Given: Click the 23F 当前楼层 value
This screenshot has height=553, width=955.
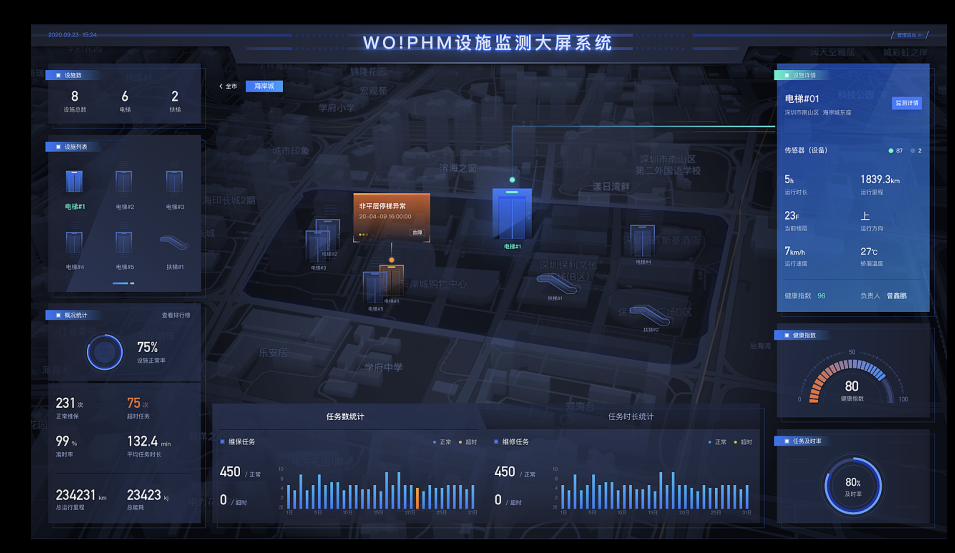Looking at the screenshot, I should (792, 216).
